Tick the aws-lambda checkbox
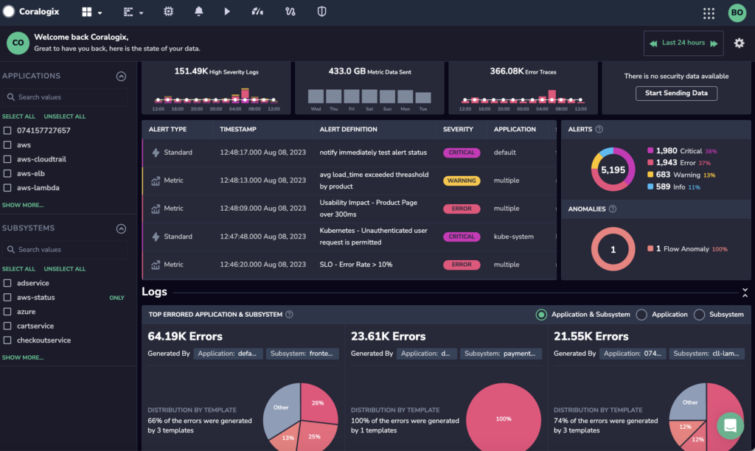755x451 pixels. 7,188
